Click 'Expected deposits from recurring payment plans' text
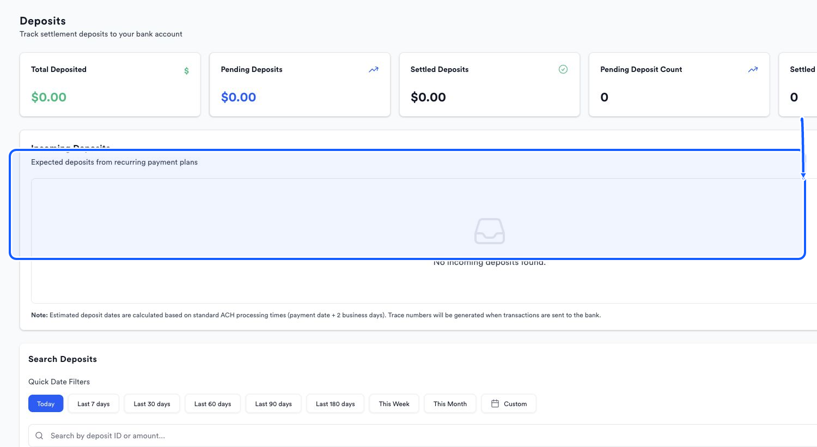The width and height of the screenshot is (817, 447). 114,162
